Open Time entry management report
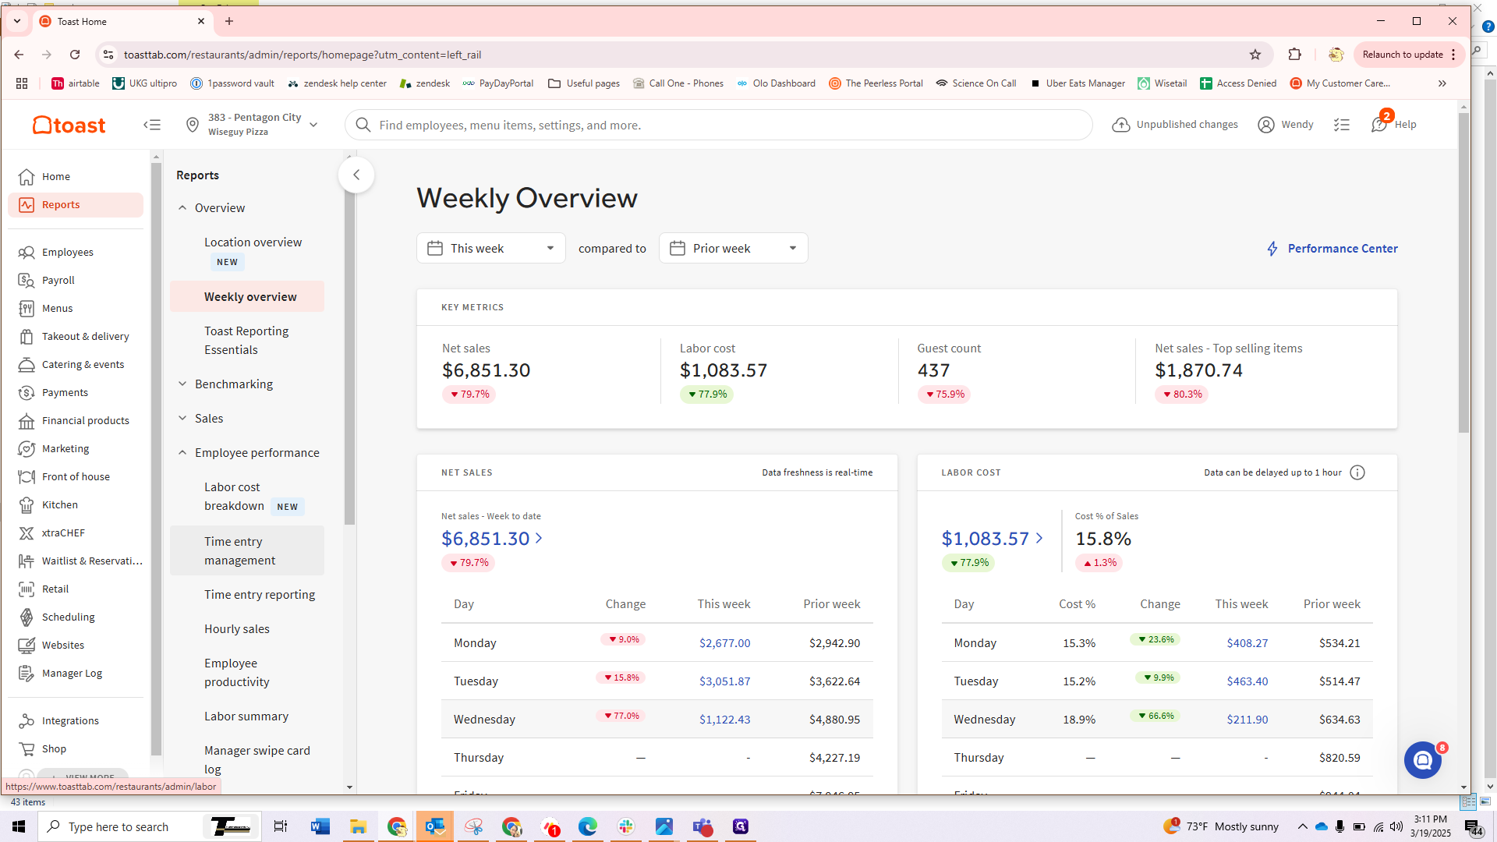1497x842 pixels. click(247, 550)
